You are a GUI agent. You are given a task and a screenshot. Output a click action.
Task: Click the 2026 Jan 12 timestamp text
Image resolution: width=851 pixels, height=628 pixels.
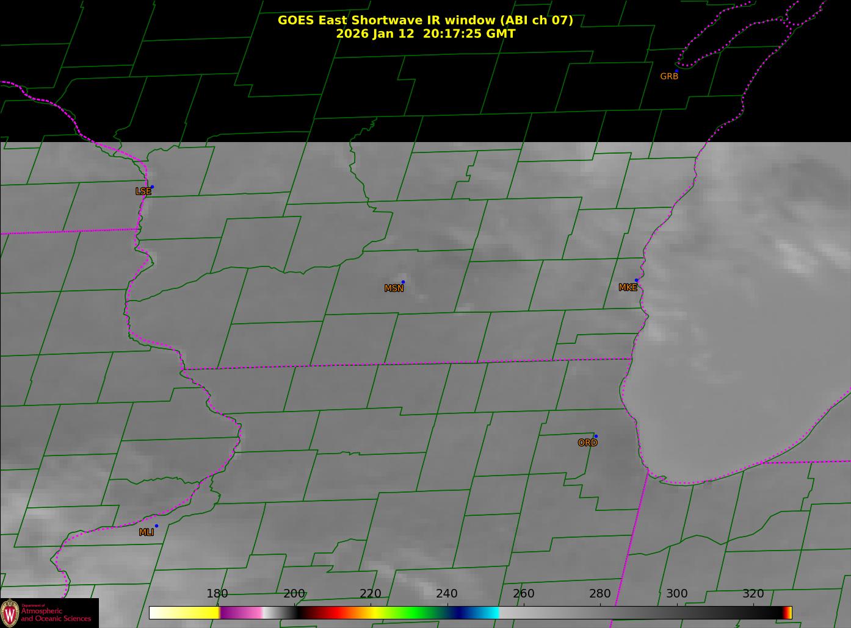coord(425,34)
